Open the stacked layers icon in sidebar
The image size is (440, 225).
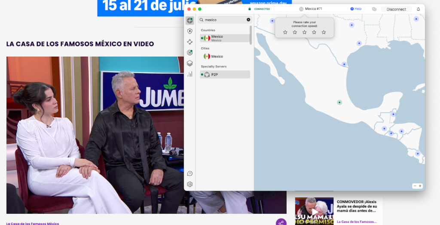pyautogui.click(x=189, y=64)
